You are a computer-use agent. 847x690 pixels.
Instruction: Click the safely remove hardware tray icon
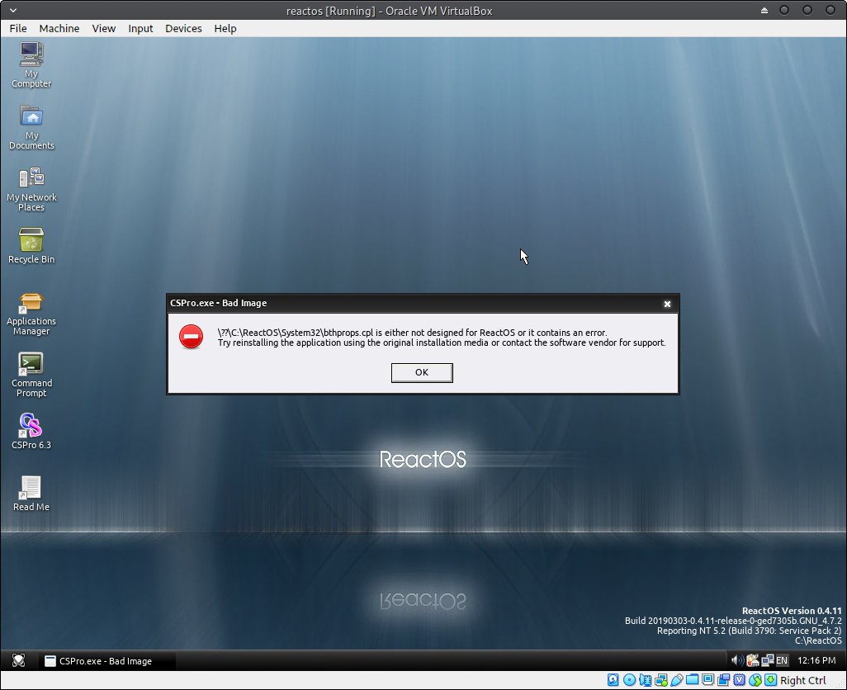[x=752, y=659]
